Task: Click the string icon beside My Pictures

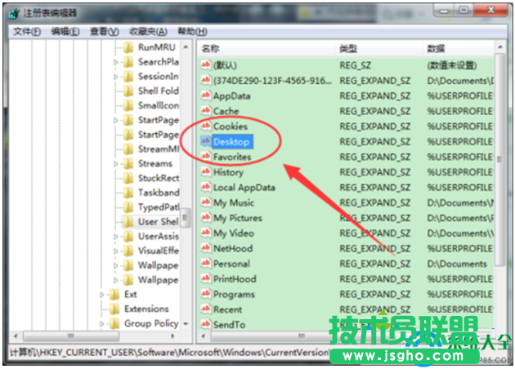Action: (x=206, y=217)
